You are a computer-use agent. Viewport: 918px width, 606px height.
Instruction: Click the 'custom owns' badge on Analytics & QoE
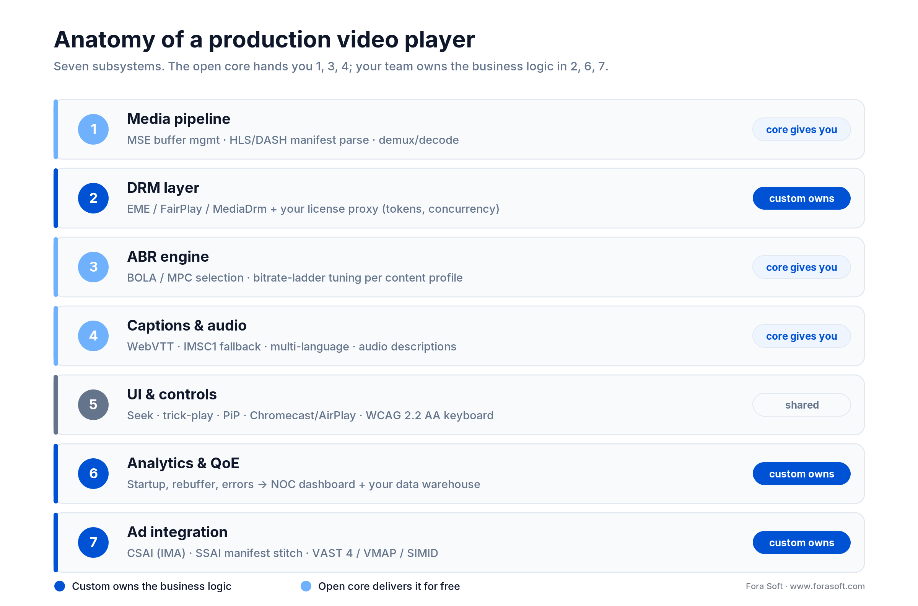(801, 473)
